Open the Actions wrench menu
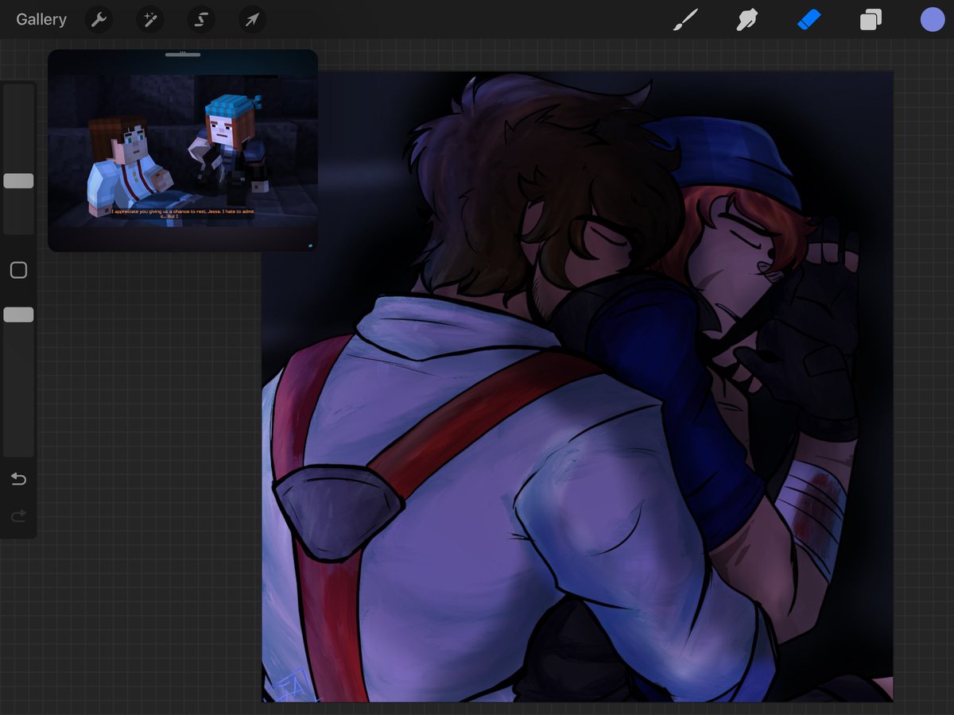Viewport: 954px width, 715px height. (99, 20)
